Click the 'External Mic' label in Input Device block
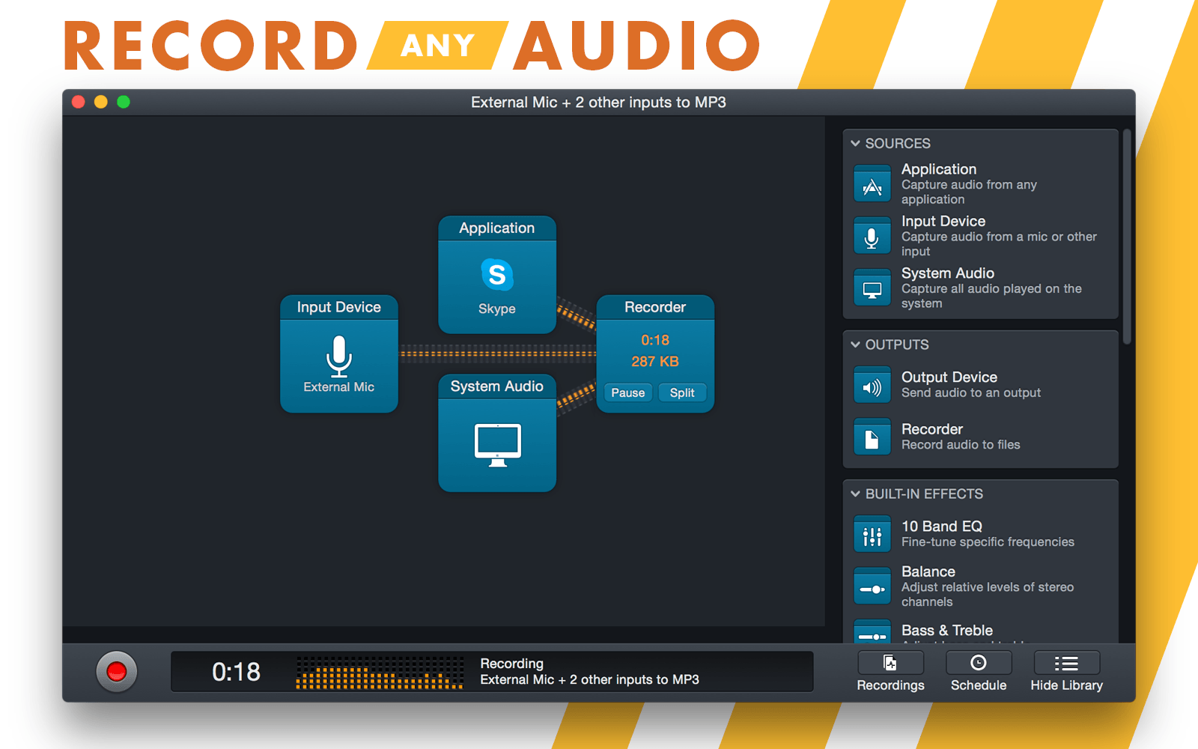Viewport: 1198px width, 749px height. tap(339, 387)
